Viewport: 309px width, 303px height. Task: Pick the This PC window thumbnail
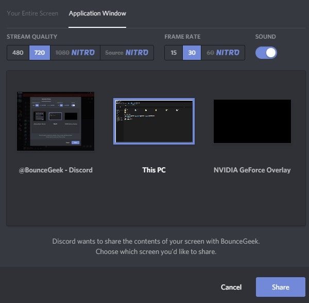tap(154, 121)
